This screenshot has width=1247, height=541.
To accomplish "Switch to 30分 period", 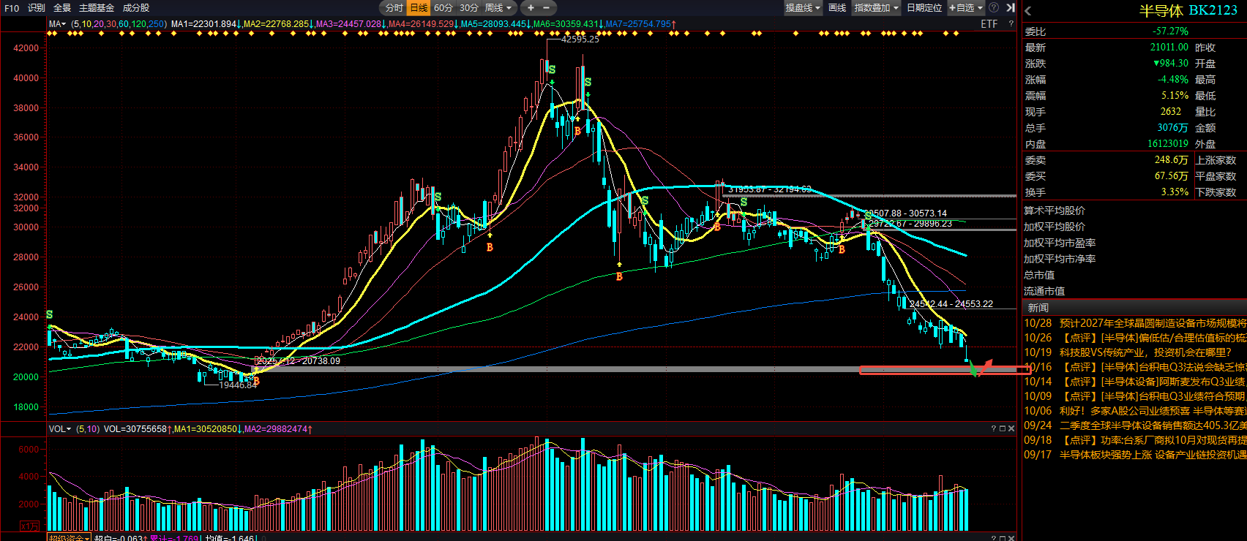I will point(469,7).
